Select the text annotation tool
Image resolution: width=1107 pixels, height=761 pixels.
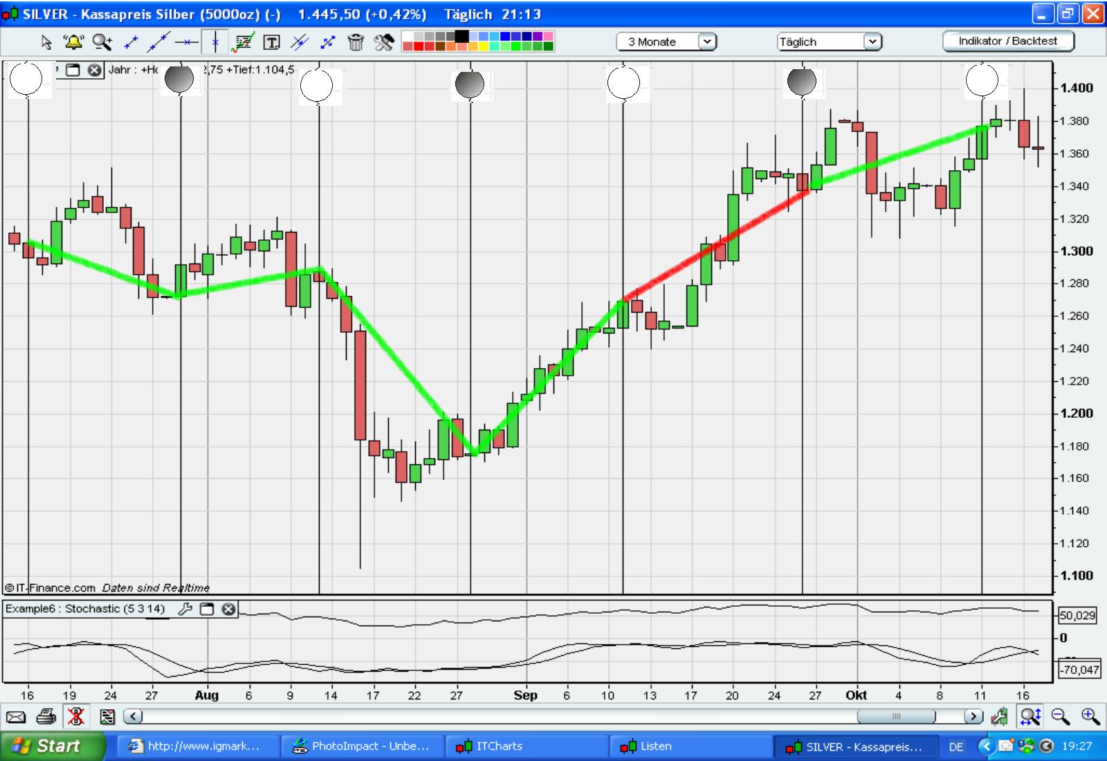(x=272, y=43)
